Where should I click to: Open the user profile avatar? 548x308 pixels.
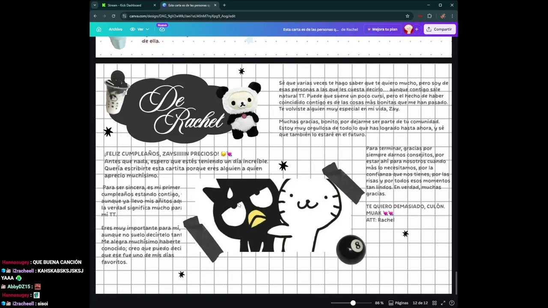click(408, 29)
